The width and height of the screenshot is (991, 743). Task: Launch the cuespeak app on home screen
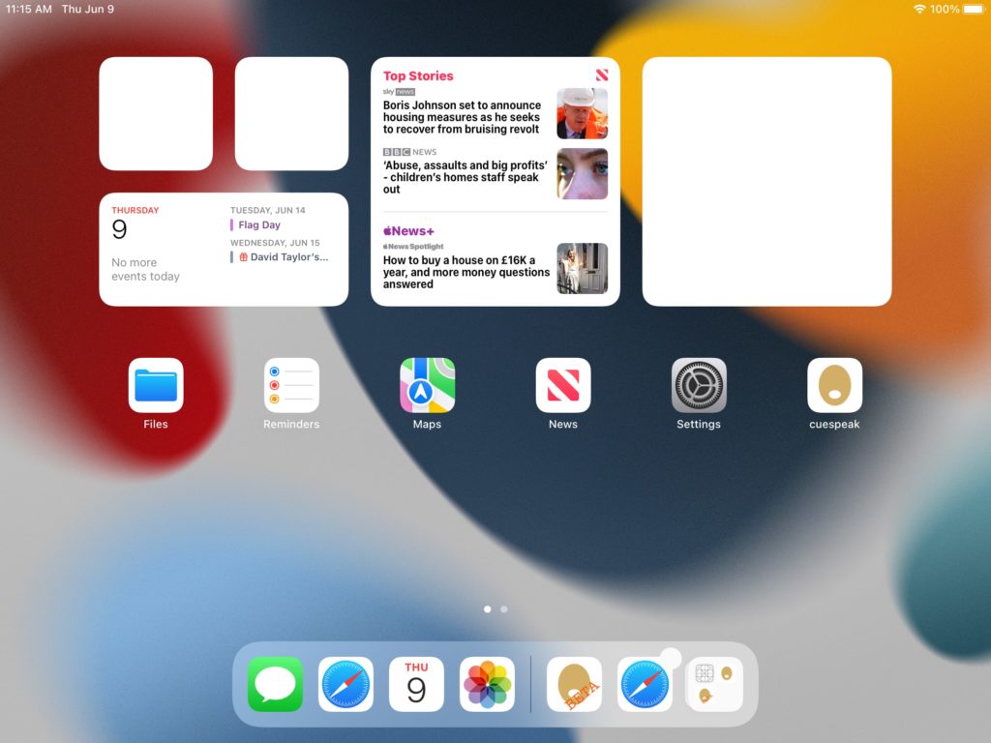[x=834, y=385]
